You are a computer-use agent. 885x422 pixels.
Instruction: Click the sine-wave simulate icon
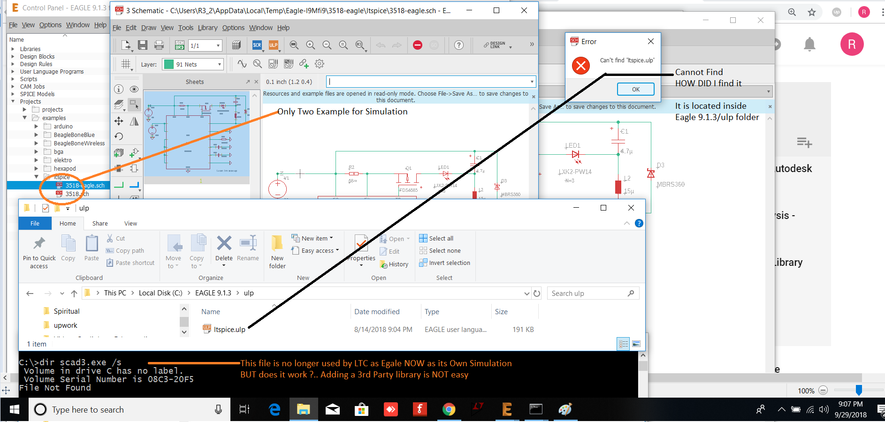(x=242, y=64)
